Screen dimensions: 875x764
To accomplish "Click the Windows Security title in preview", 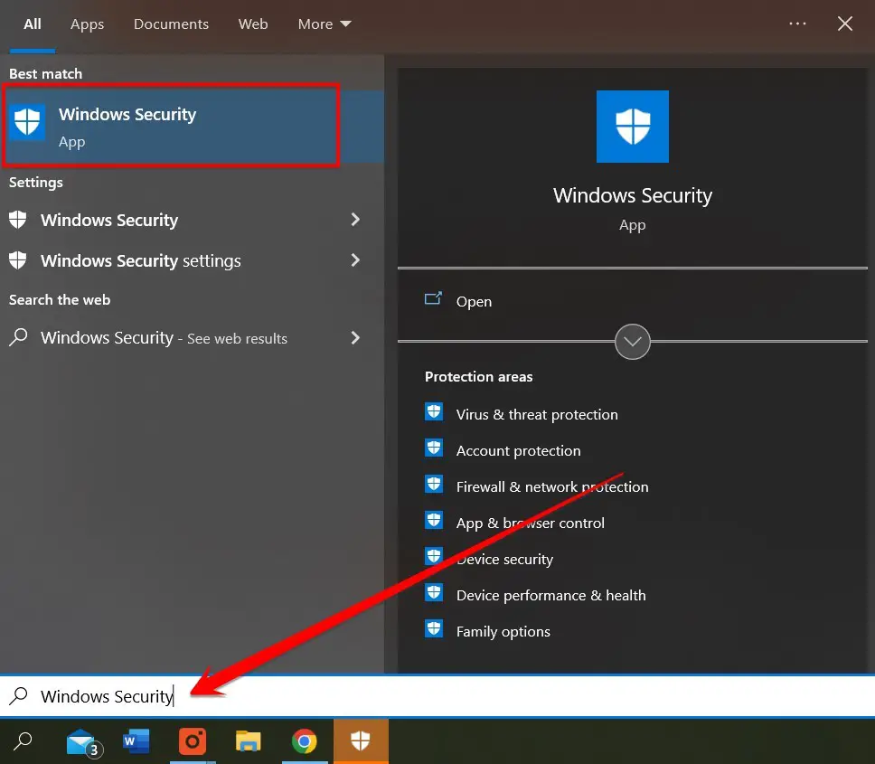I will coord(632,195).
